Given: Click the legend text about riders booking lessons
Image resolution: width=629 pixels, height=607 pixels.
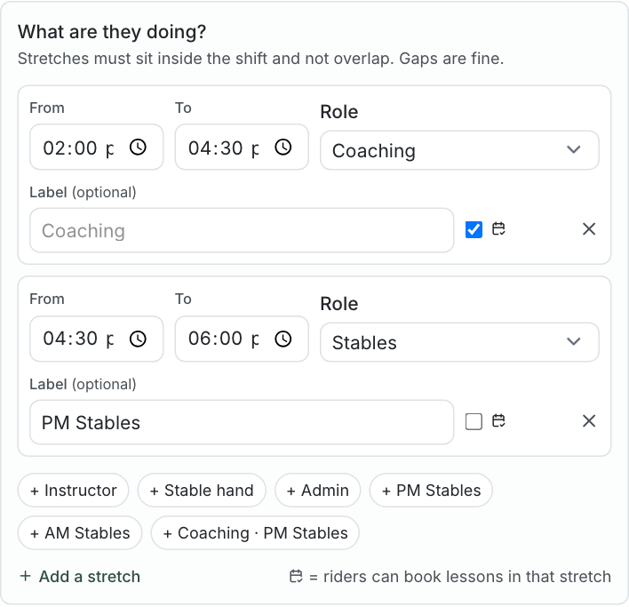Looking at the screenshot, I should 460,577.
